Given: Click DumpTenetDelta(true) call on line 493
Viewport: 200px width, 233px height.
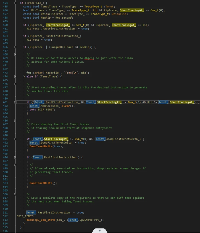Looking at the screenshot, I should pyautogui.click(x=46, y=146).
